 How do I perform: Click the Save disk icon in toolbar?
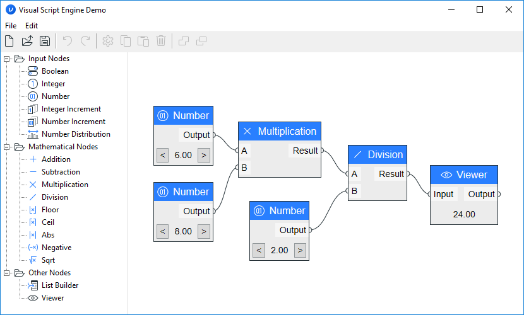[x=45, y=41]
